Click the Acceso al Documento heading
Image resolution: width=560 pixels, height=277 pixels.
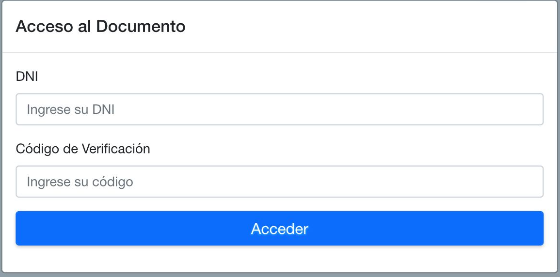point(100,26)
